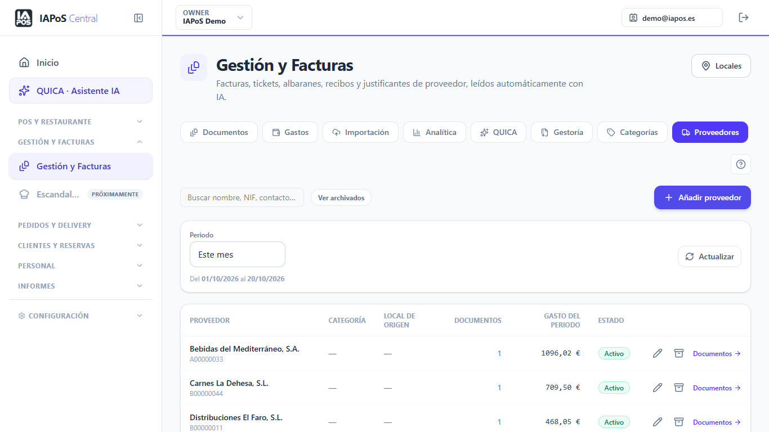Focus the supplier search field

242,197
